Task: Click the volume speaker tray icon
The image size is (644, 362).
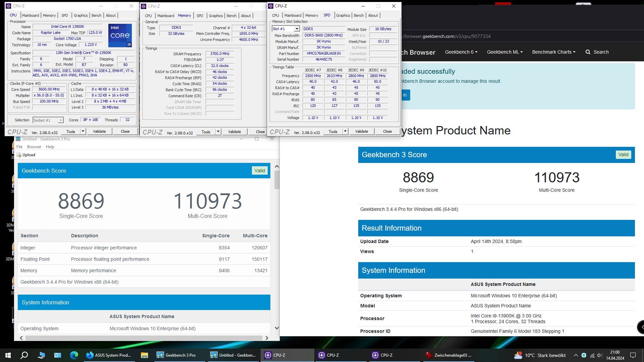Action: tap(600, 355)
